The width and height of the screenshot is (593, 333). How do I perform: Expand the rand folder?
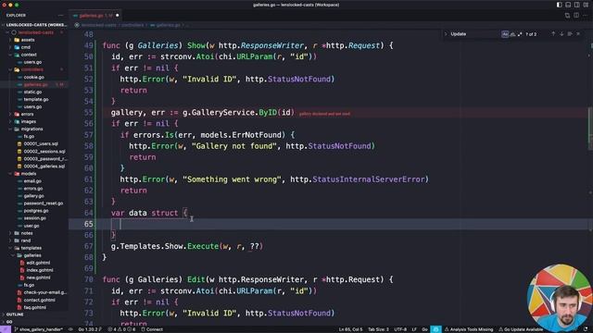(34, 240)
